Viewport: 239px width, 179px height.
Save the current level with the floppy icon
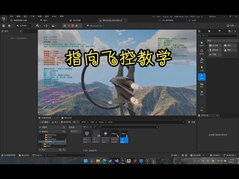tap(4, 26)
